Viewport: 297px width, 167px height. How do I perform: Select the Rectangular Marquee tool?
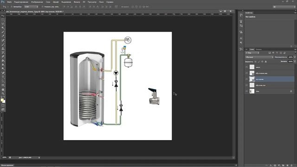3,20
